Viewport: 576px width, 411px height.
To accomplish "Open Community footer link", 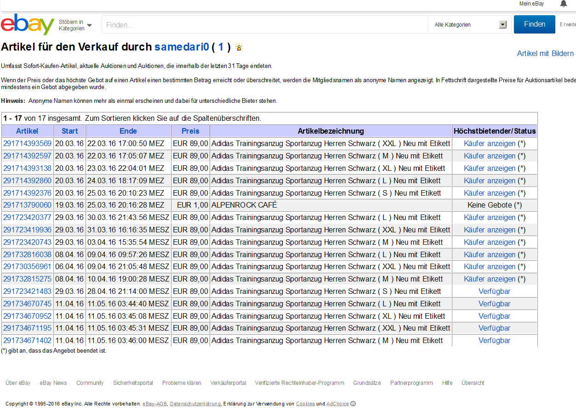I will pyautogui.click(x=90, y=383).
